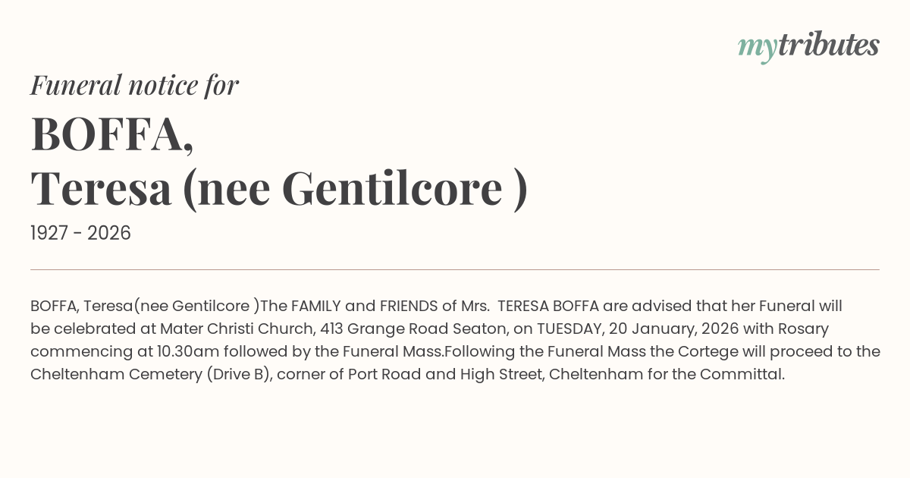The image size is (910, 478).
Task: Click the 'Funeral notice for' heading
Action: tap(135, 85)
